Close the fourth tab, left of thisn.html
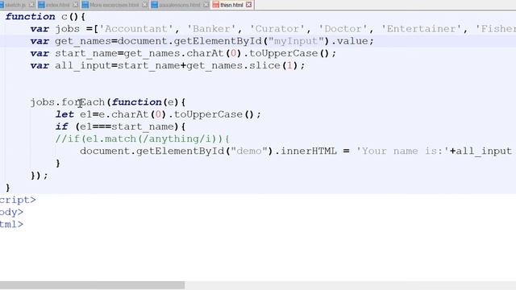516x290 pixels. click(x=206, y=5)
